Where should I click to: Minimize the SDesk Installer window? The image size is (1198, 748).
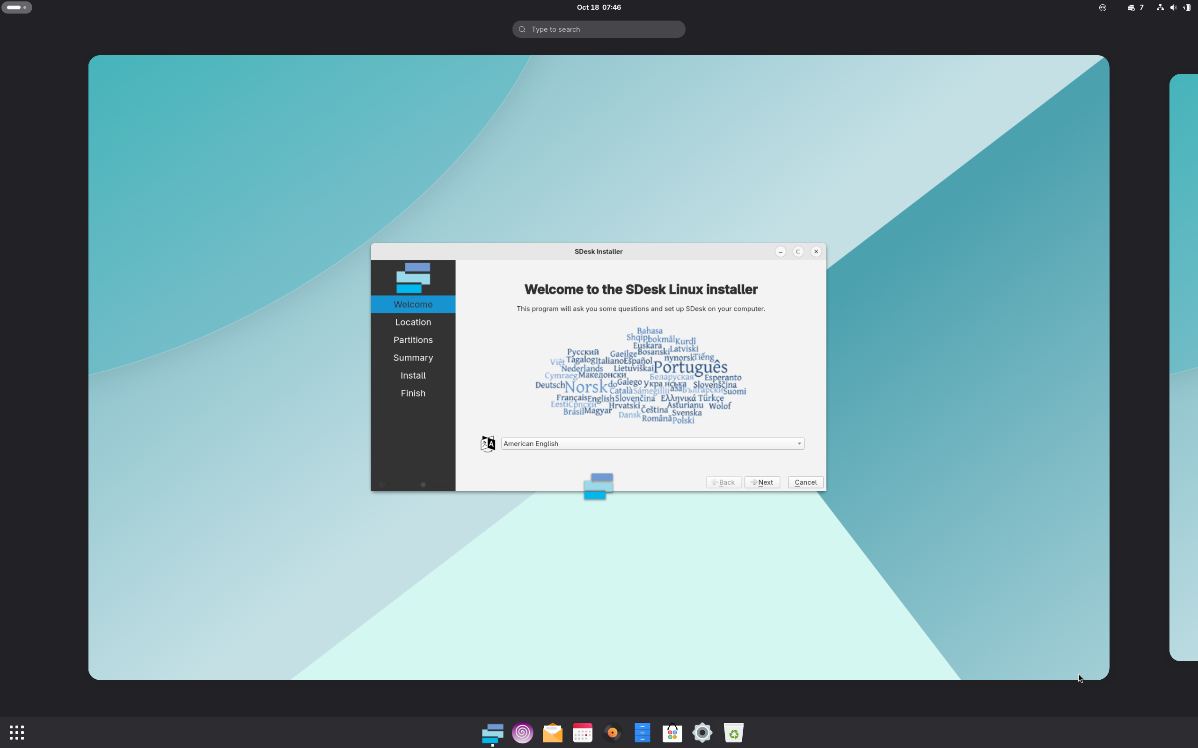coord(780,252)
